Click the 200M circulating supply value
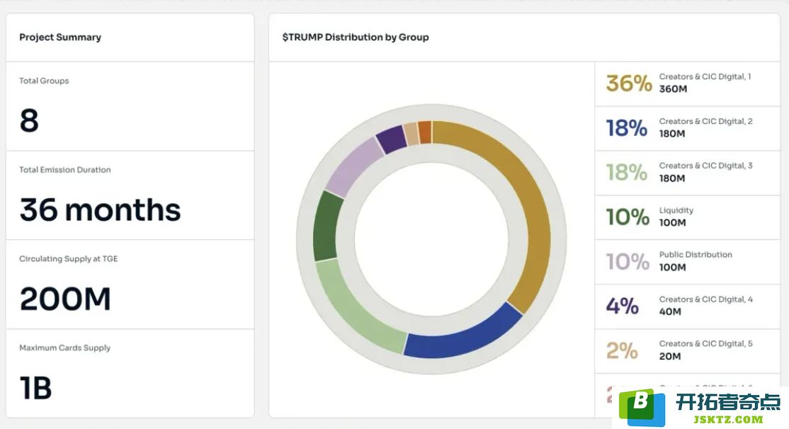This screenshot has width=789, height=429. (65, 299)
